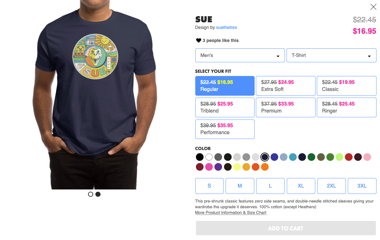Image resolution: width=380 pixels, height=240 pixels.
Task: Select the Regular fit option
Action: [x=225, y=86]
